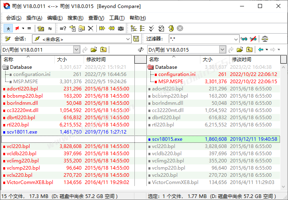This screenshot has width=288, height=200.
Task: Click the left pane up-one-level folder icon
Action: 104,50
